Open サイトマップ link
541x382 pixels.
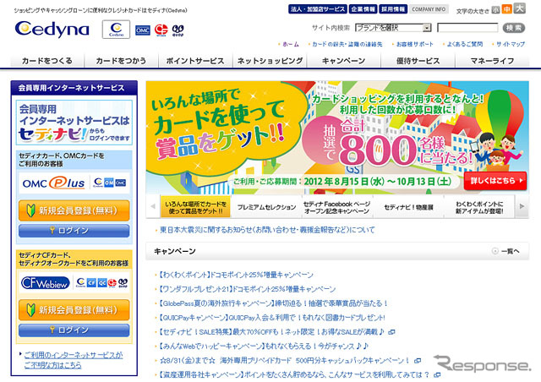pos(511,44)
